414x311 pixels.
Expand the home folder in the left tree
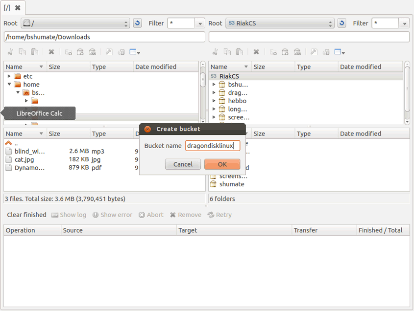coord(9,84)
